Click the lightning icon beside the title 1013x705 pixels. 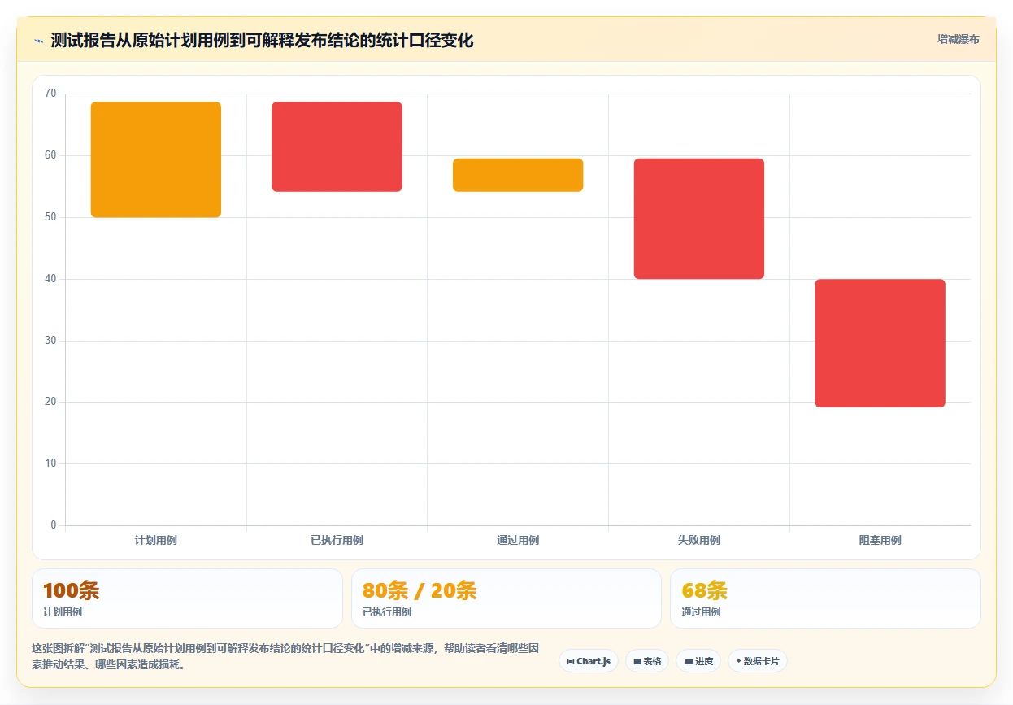pos(38,40)
